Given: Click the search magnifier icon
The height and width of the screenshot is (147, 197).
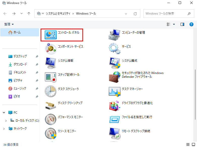Looking at the screenshot, I should click(x=189, y=14).
